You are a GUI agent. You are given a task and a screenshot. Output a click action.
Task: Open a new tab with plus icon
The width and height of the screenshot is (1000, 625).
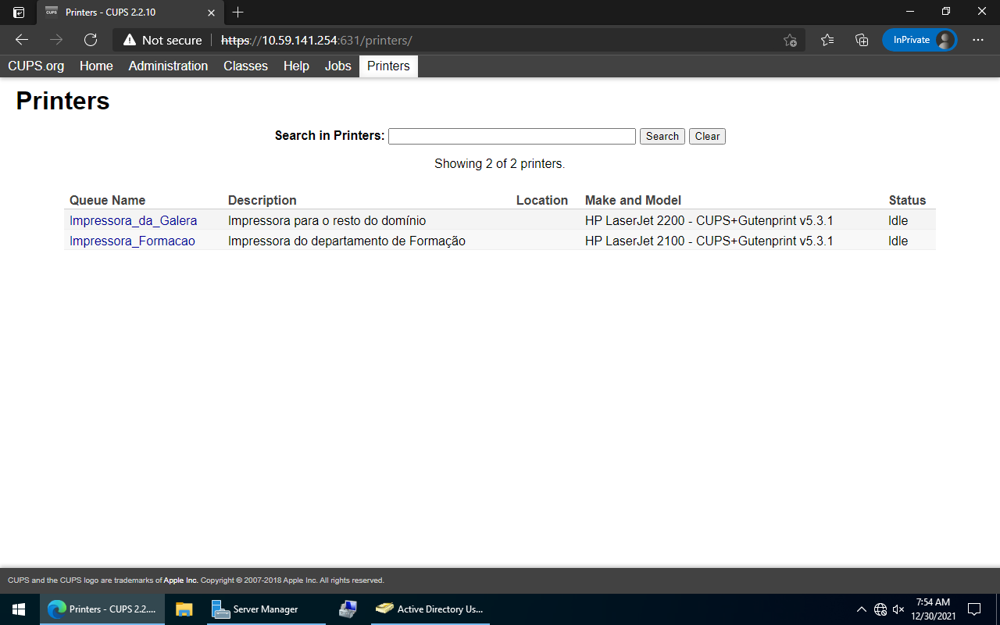pos(238,12)
